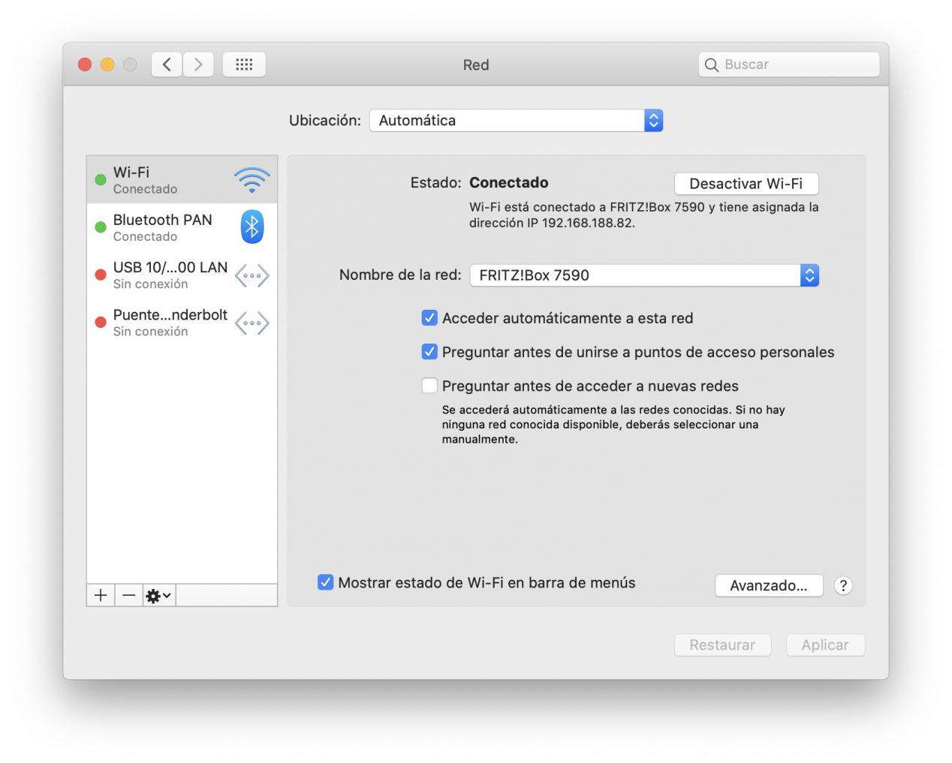Toggle Mostrar estado de Wi-Fi en barra de menús

[325, 582]
